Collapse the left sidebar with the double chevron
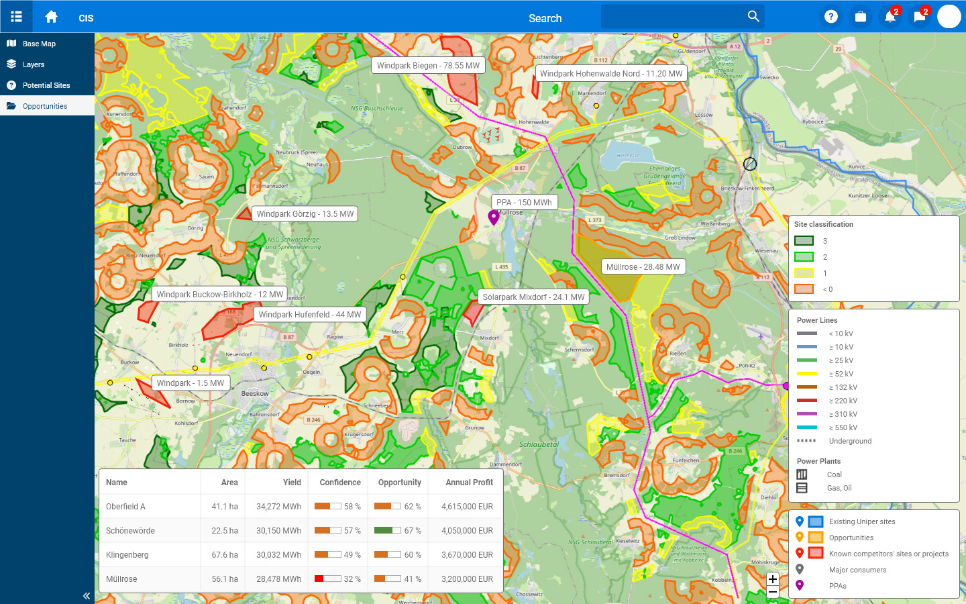The image size is (966, 604). [x=86, y=596]
